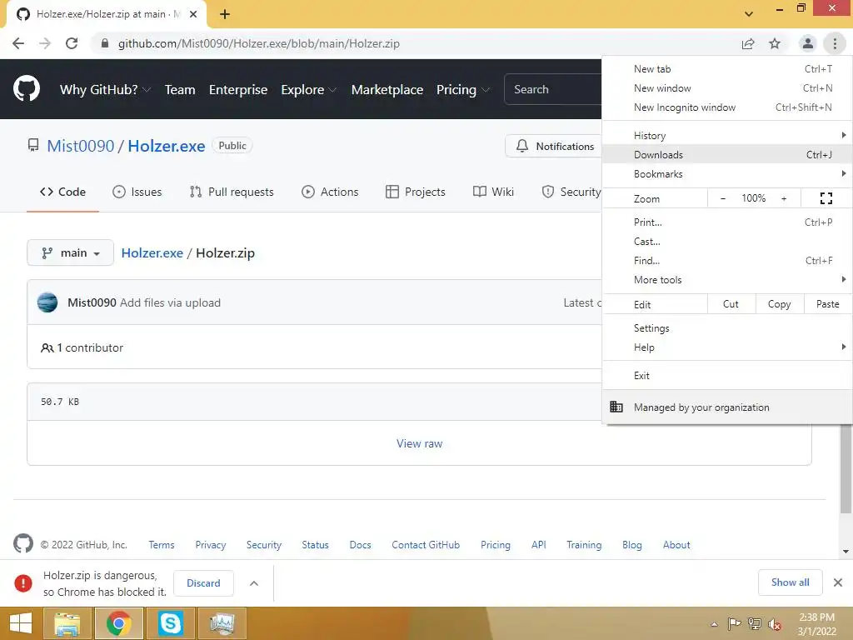This screenshot has height=640, width=853.
Task: Expand the Explore dropdown in header
Action: coord(308,90)
